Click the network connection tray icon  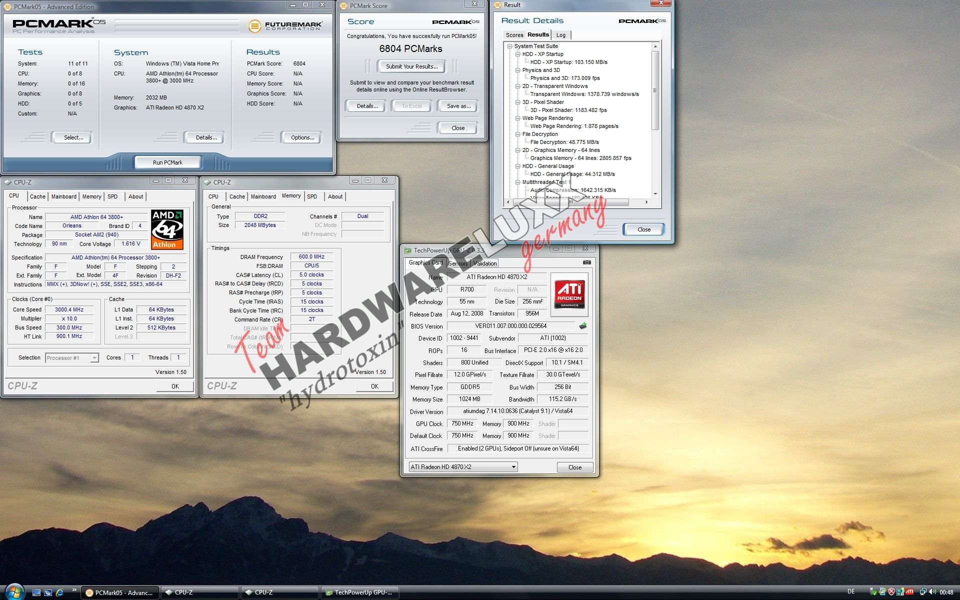coord(923,592)
